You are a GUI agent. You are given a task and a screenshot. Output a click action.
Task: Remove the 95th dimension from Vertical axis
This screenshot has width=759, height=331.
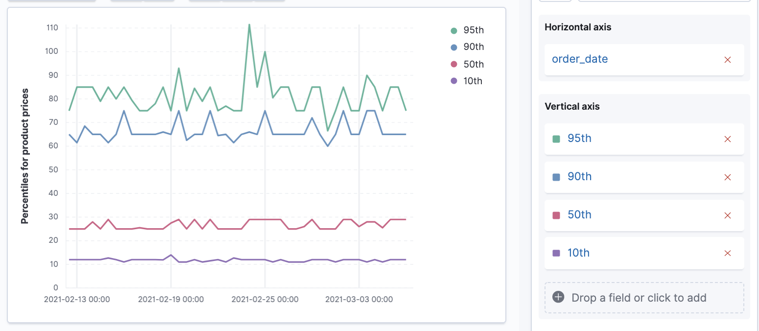727,139
